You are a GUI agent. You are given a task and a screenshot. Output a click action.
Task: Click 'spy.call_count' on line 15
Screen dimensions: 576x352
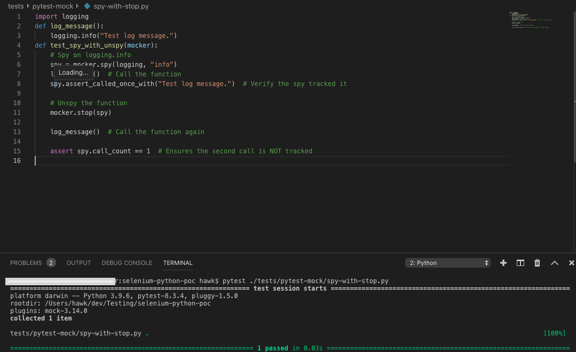pyautogui.click(x=104, y=151)
